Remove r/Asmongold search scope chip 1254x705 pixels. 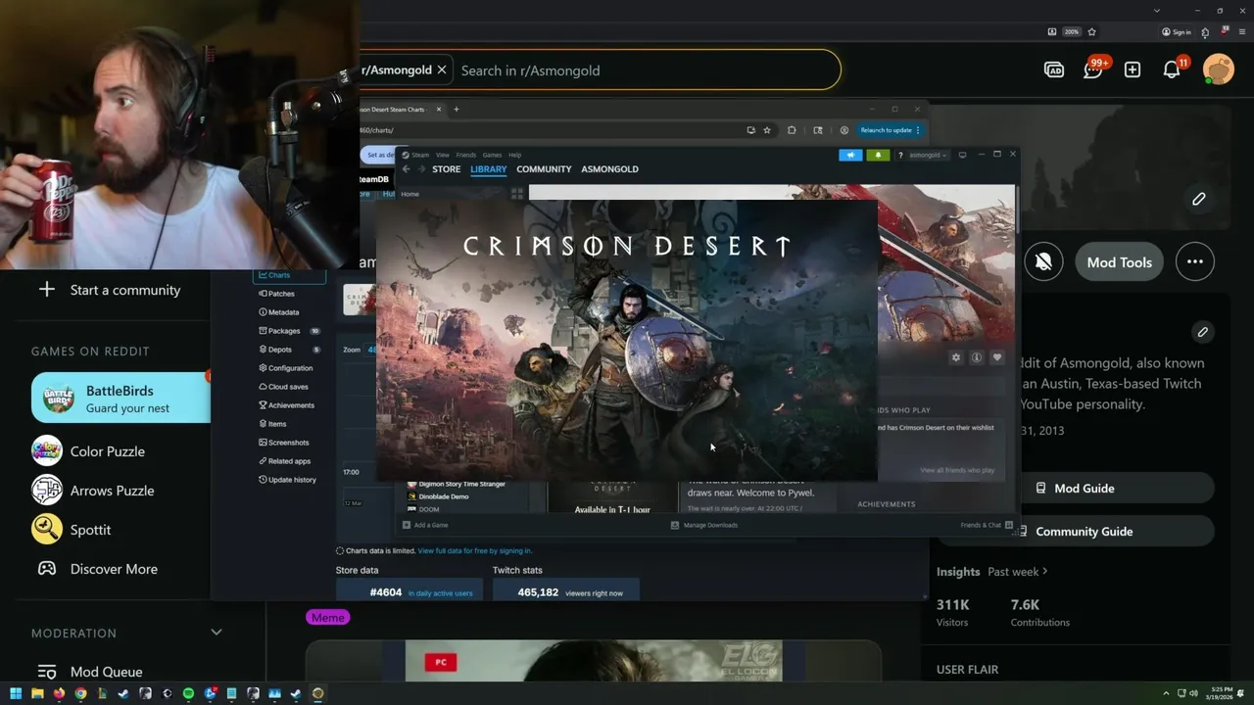(442, 70)
